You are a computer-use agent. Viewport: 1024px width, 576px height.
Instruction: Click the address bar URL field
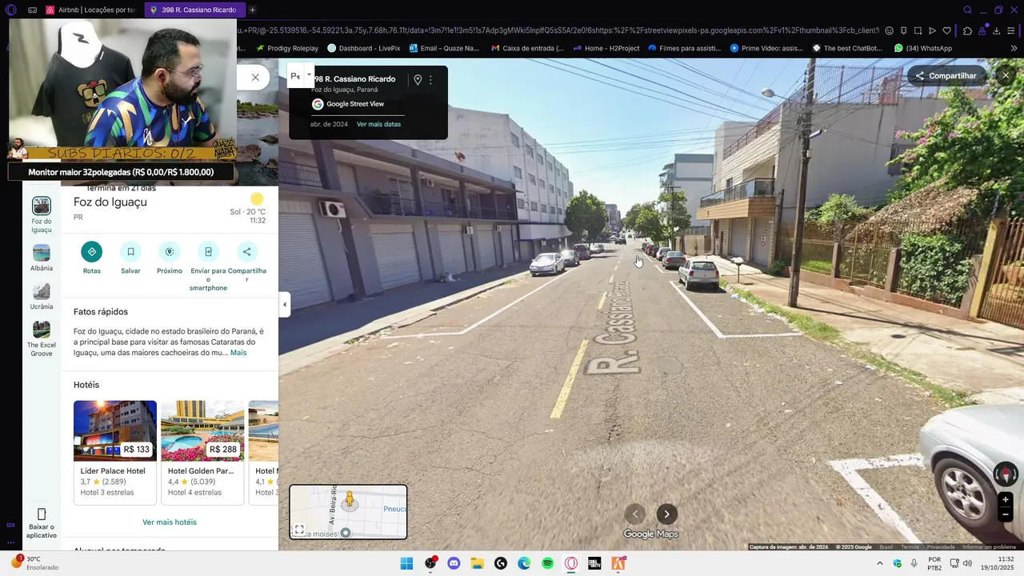557,30
